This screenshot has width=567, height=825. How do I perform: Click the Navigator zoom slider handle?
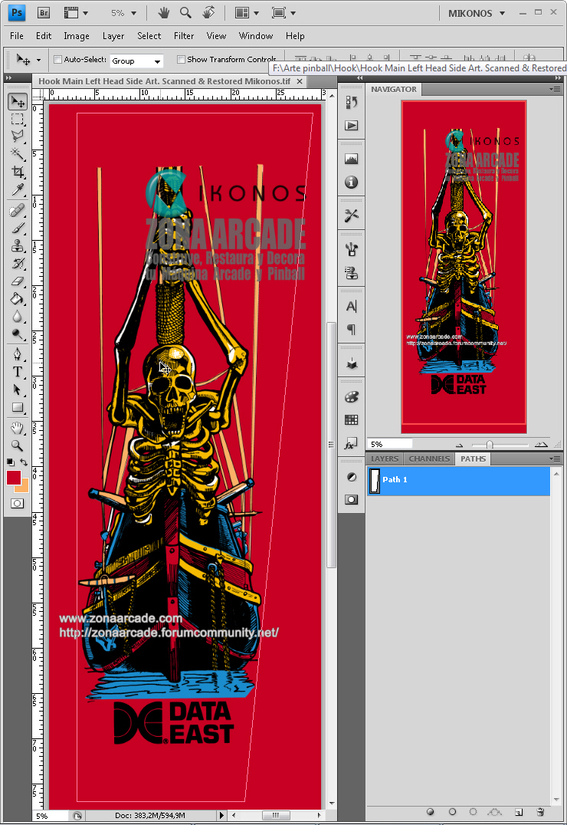pyautogui.click(x=490, y=445)
